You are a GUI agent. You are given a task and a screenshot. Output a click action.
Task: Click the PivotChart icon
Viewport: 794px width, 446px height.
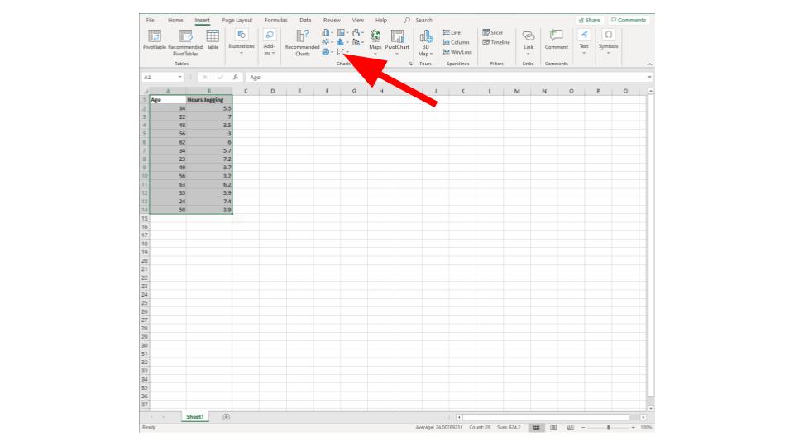coord(397,40)
